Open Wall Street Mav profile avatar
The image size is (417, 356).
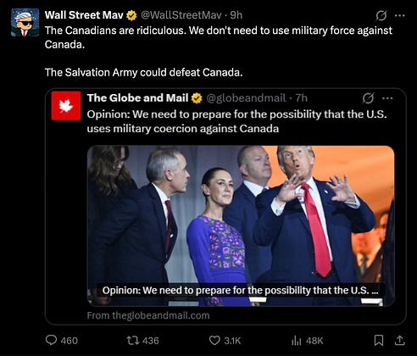pos(25,22)
